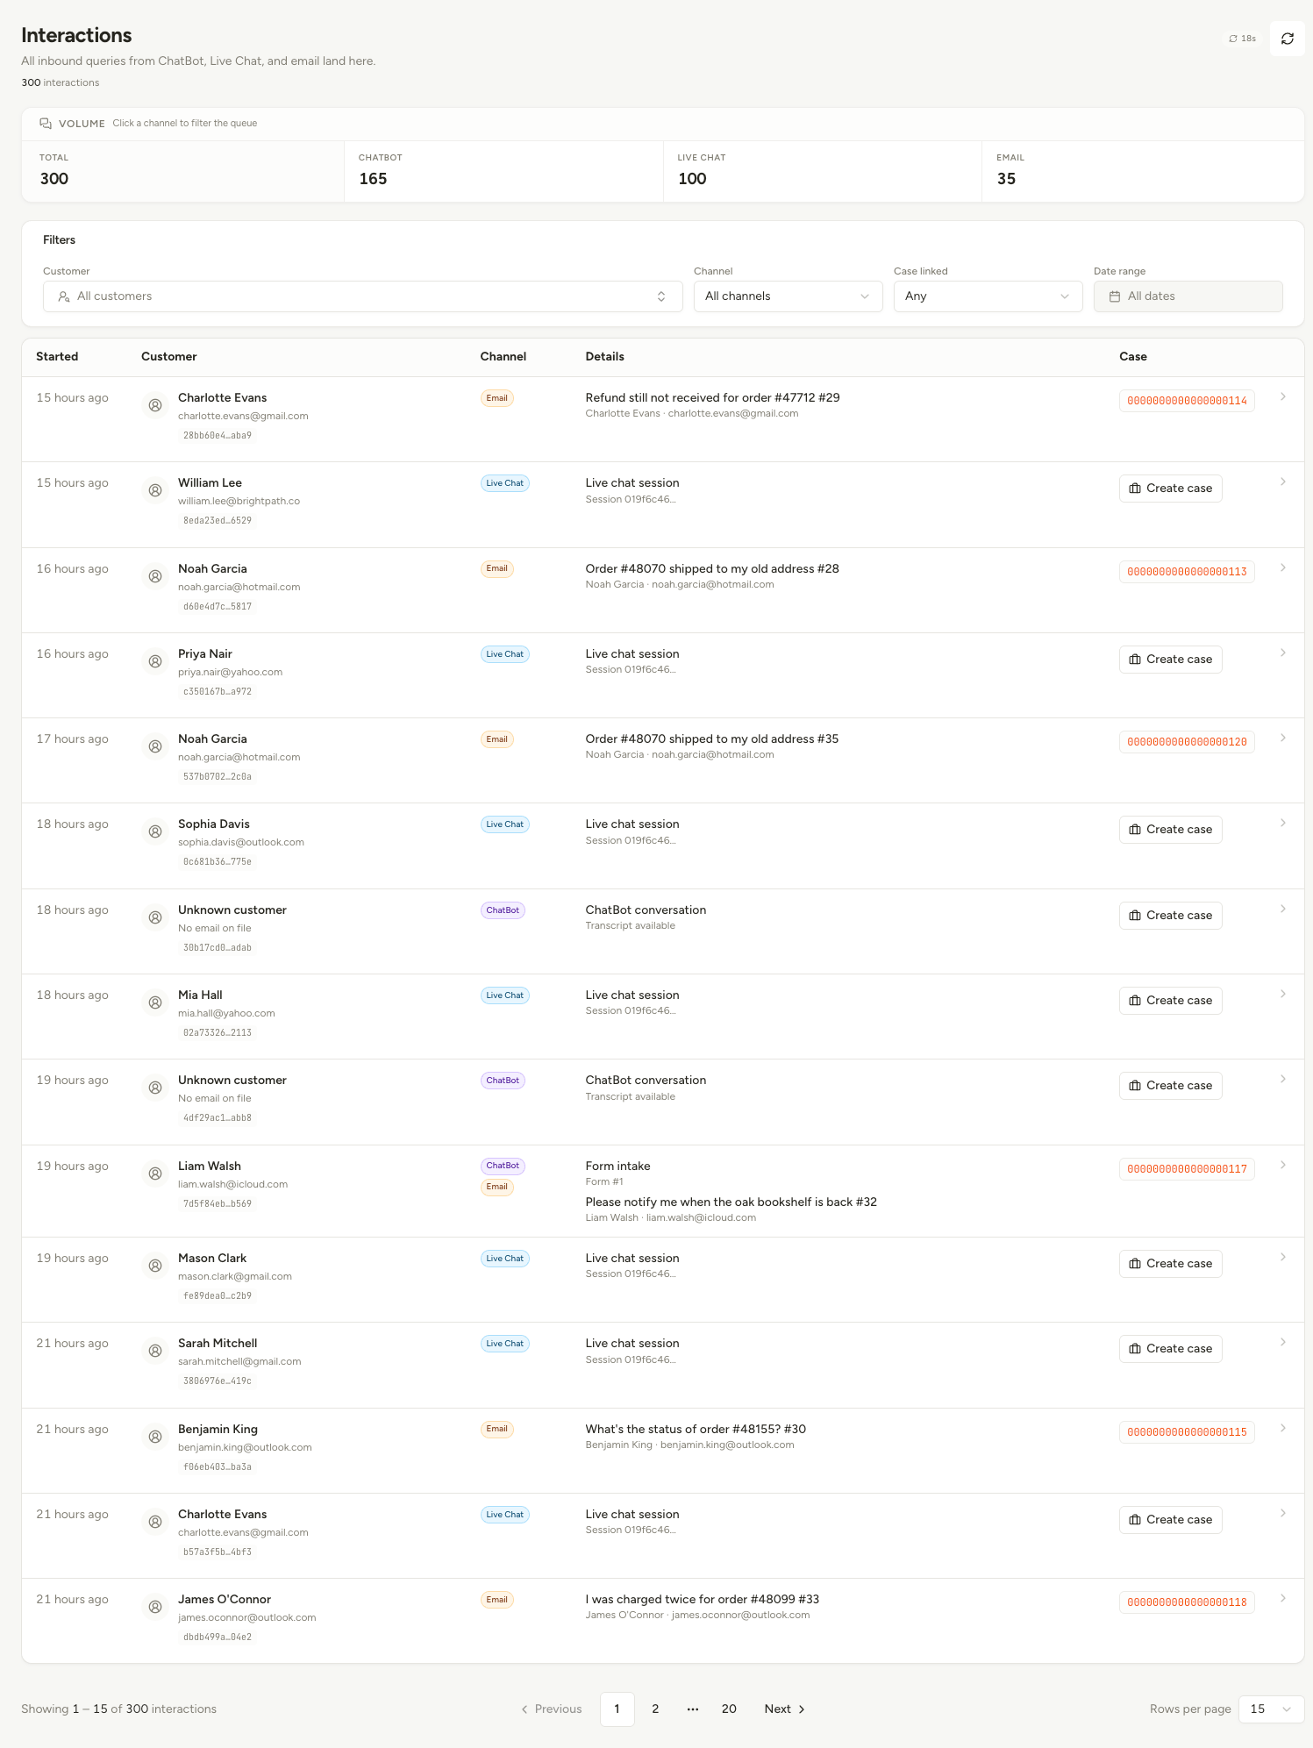Open case link 0000000000000000114

(1187, 401)
